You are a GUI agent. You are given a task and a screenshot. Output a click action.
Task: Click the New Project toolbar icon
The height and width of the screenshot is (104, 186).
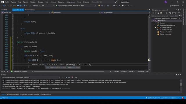pyautogui.click(x=11, y=5)
